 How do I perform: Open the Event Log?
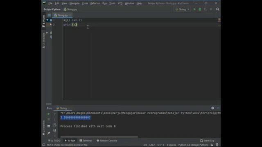[207, 140]
